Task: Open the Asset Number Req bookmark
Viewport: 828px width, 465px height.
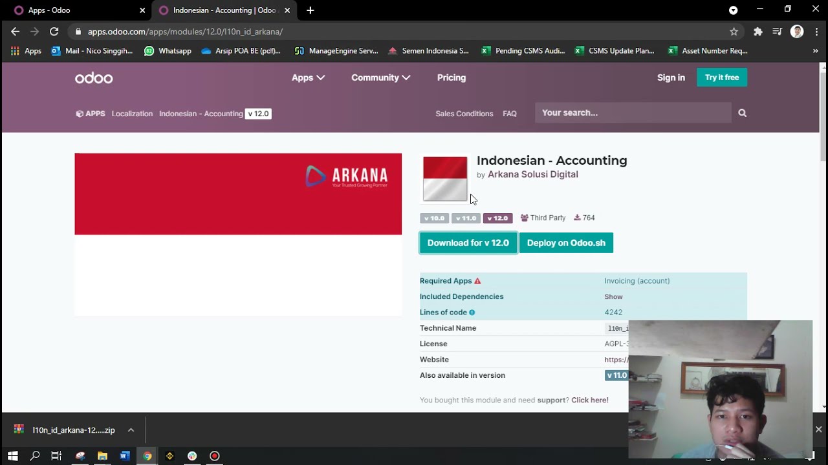Action: [708, 50]
